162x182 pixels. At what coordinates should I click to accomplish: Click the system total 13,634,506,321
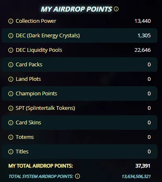click(x=136, y=176)
